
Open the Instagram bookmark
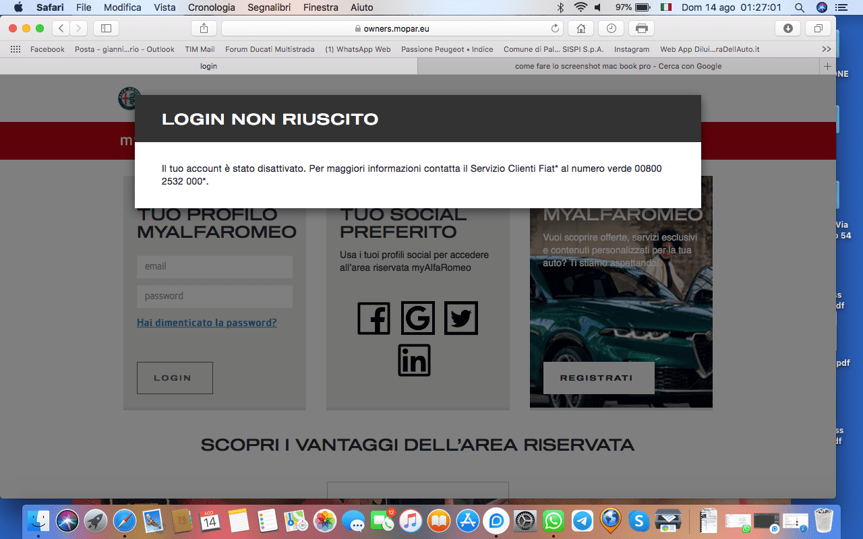632,49
